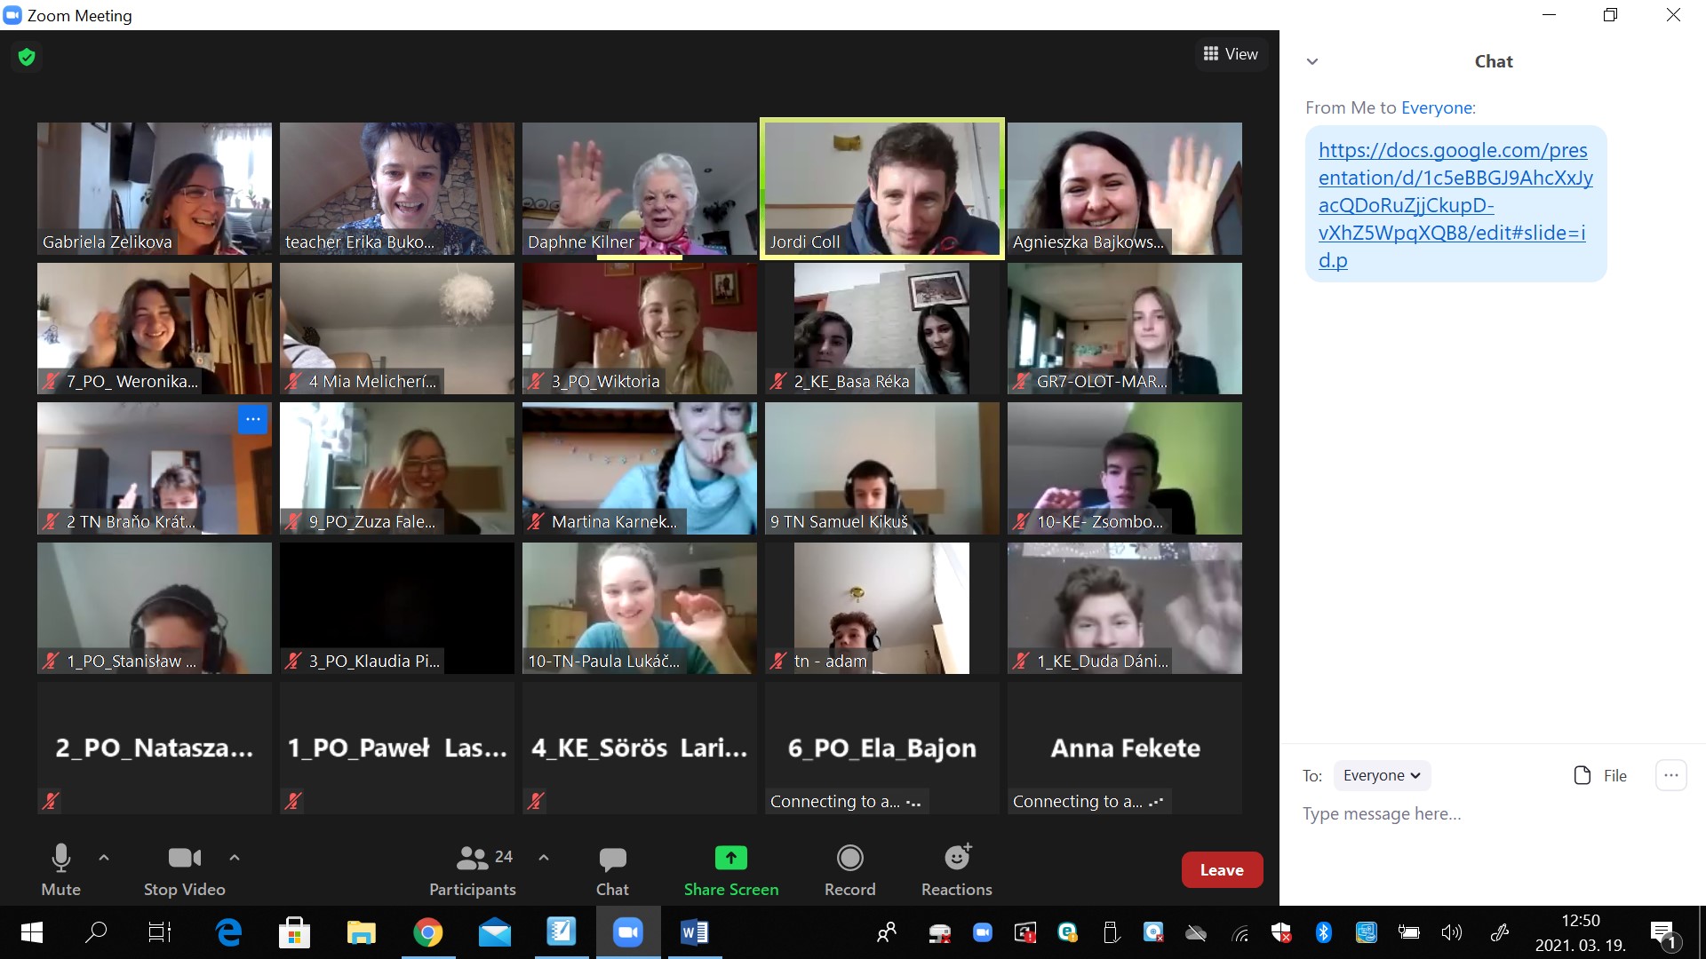The width and height of the screenshot is (1706, 959).
Task: Click muted mic icon on 4_KE_Sörös tile
Action: click(536, 801)
